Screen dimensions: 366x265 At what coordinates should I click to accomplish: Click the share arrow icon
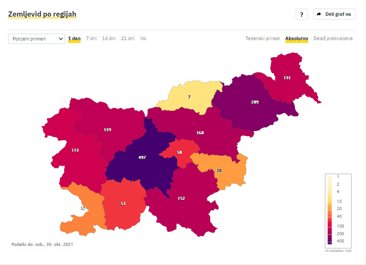tap(319, 14)
